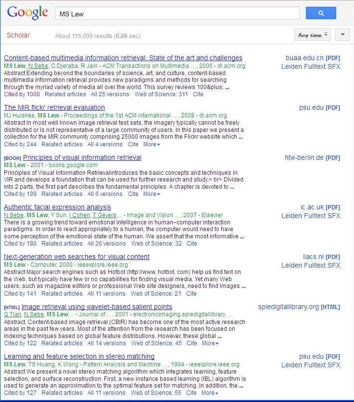Open author N Sebe in first result

tap(38, 66)
